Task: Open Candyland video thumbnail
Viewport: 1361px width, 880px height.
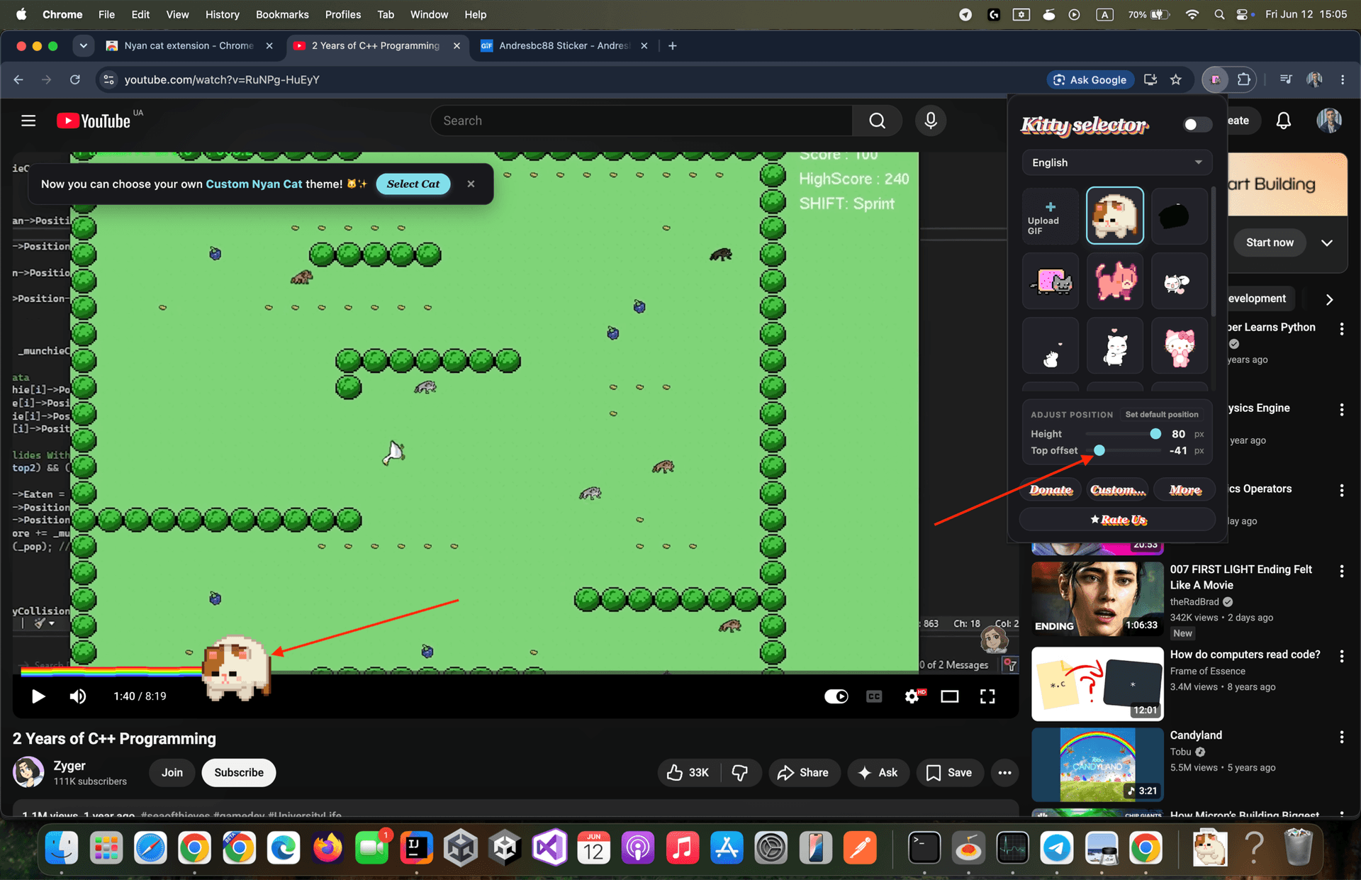Action: point(1097,764)
